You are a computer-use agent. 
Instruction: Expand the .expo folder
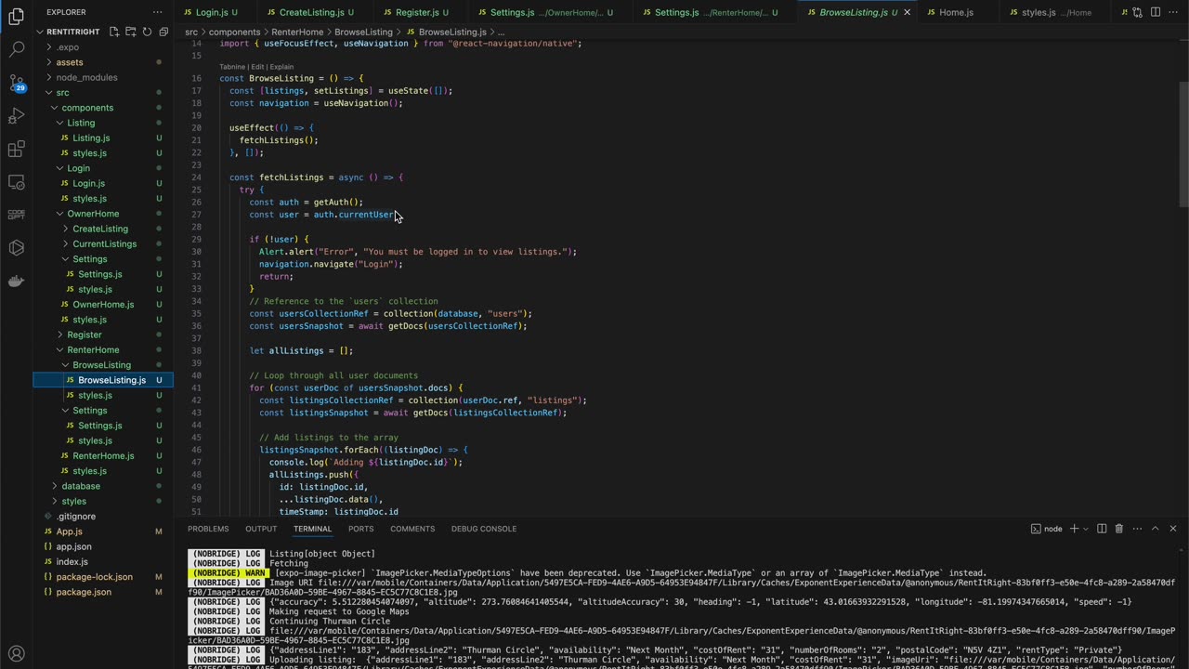(x=102, y=47)
